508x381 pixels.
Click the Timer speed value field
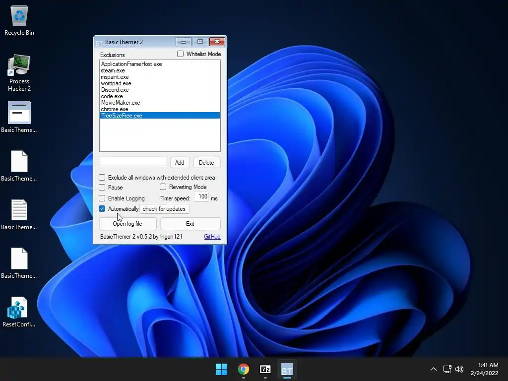[201, 196]
